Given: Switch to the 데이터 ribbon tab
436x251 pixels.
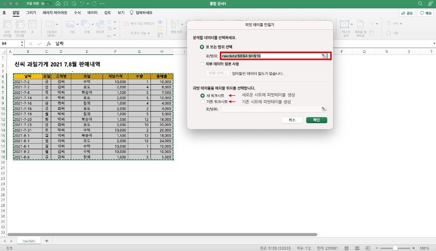Looking at the screenshot, I should click(x=92, y=13).
